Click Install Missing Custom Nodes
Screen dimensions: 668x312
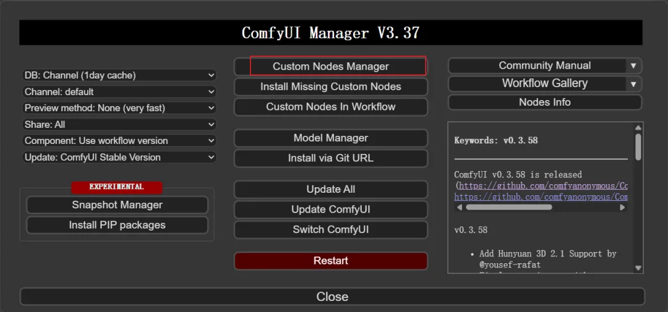coord(330,87)
